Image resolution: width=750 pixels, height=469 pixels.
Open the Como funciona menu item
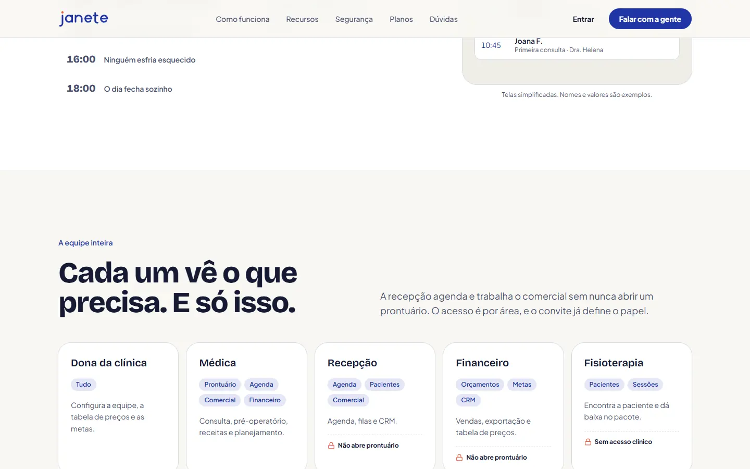coord(243,19)
